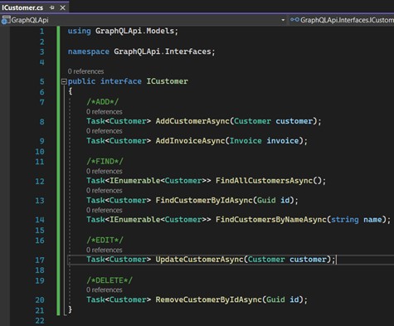Click the FindCustomersByNameAsync method name
The width and height of the screenshot is (394, 326).
click(271, 220)
